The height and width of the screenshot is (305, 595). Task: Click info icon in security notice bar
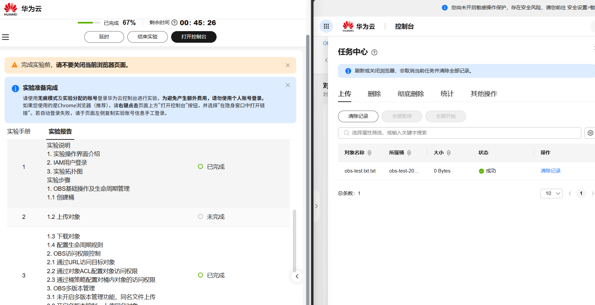coord(445,8)
